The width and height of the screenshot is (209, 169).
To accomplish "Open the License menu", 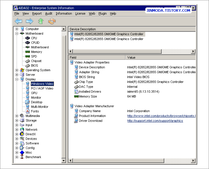I will pyautogui.click(x=80, y=13).
